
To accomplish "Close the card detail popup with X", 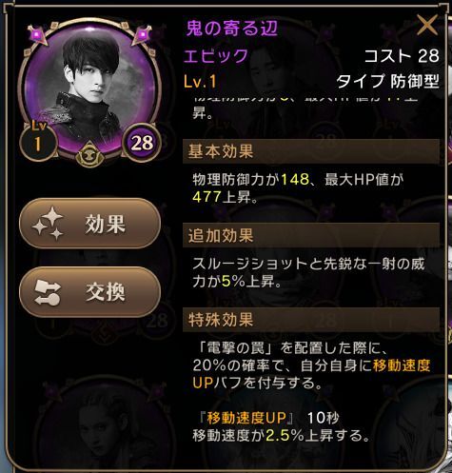I will [427, 25].
